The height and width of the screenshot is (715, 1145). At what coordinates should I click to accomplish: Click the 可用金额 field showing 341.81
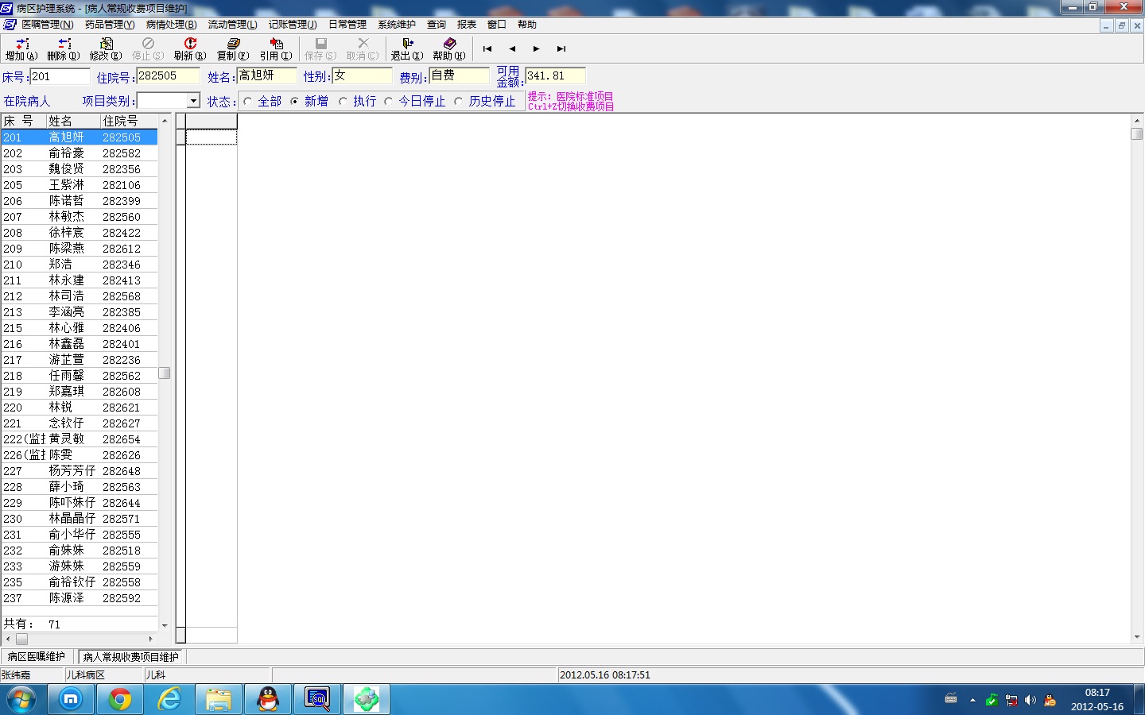[x=555, y=76]
